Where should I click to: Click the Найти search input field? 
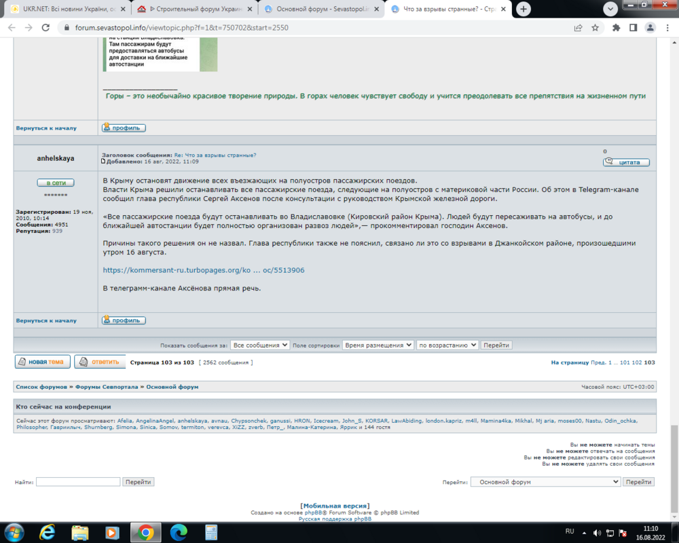tap(78, 481)
